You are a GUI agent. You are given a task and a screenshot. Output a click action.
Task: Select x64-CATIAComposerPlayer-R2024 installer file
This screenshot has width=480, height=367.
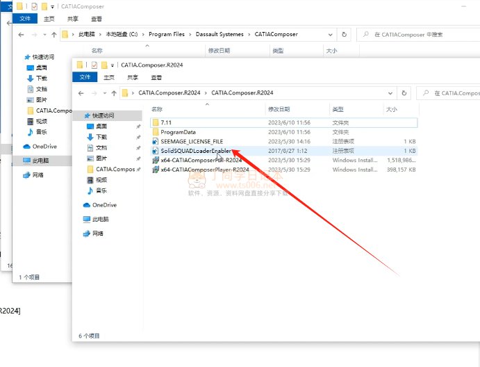tap(204, 169)
